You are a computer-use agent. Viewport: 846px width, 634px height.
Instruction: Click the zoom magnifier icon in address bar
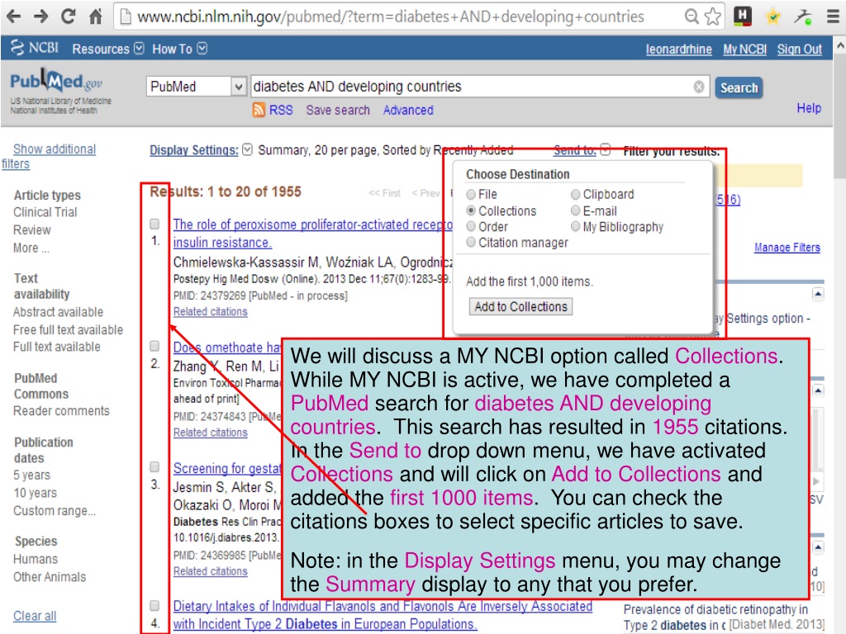(692, 17)
